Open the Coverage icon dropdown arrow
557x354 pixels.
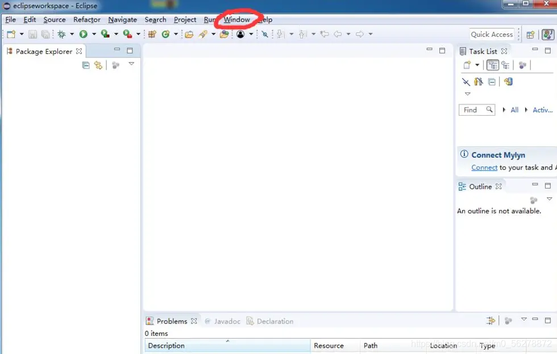116,34
